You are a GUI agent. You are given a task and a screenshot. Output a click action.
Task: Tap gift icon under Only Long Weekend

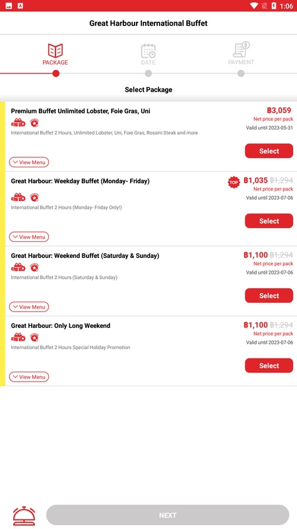18,337
